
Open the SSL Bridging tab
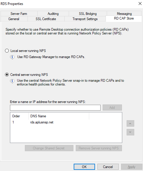[88, 14]
